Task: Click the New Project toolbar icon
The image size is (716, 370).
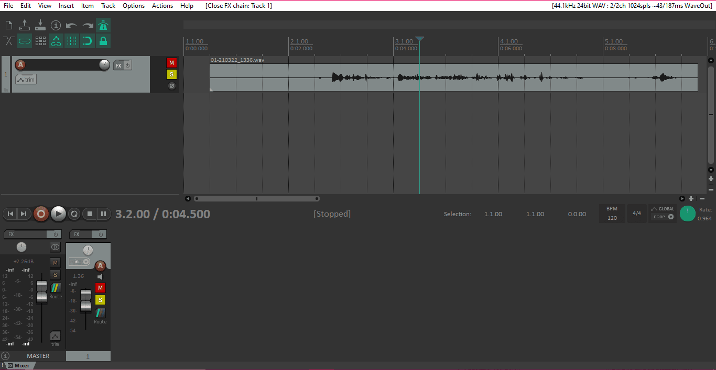Action: tap(9, 25)
